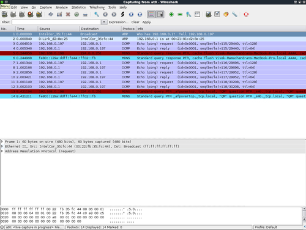Zoom in green plus icon
The image size is (306, 230).
(171, 14)
